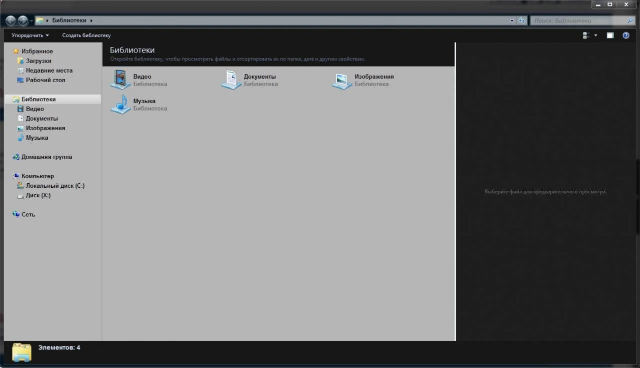
Task: Select the large Изображения library icon
Action: click(x=342, y=80)
